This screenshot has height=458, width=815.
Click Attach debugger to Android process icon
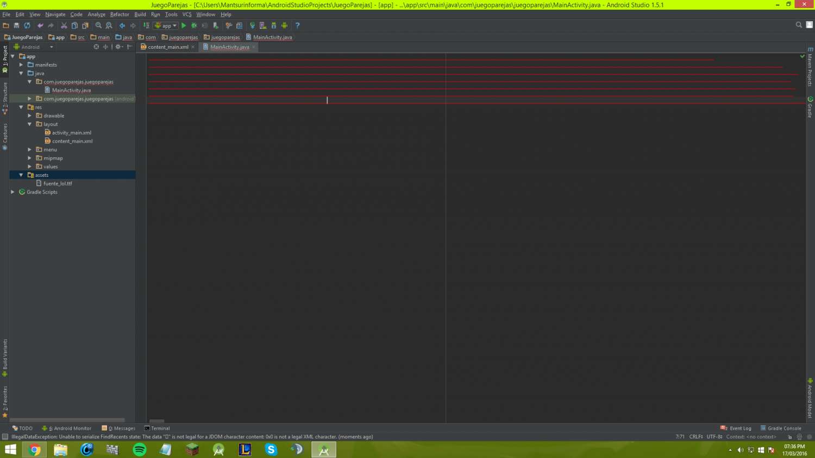pyautogui.click(x=216, y=26)
